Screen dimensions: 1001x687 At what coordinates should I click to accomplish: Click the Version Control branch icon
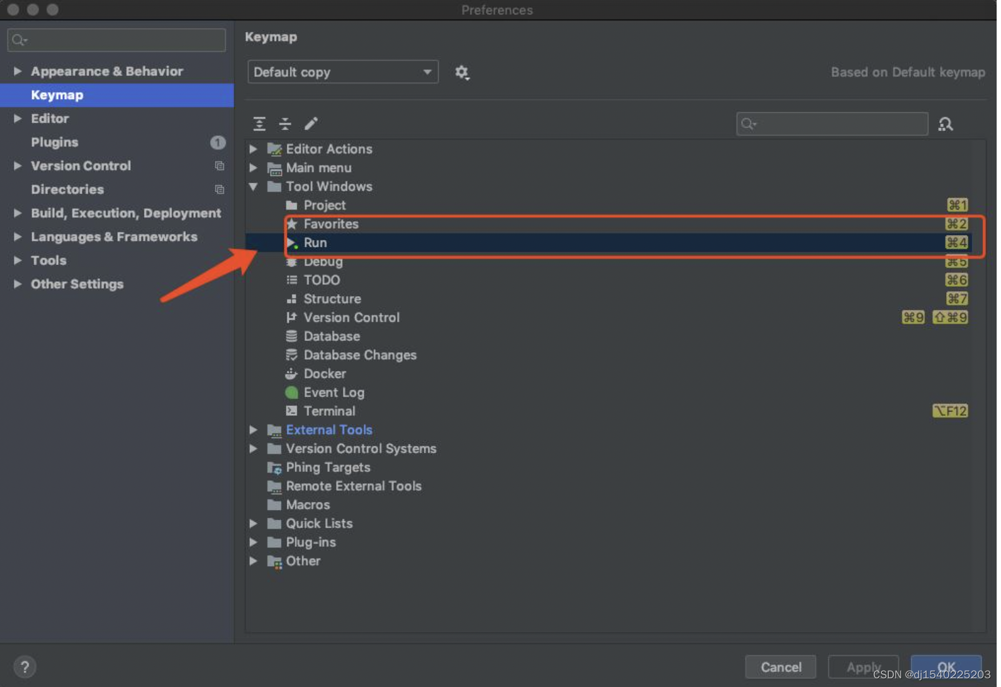(292, 317)
